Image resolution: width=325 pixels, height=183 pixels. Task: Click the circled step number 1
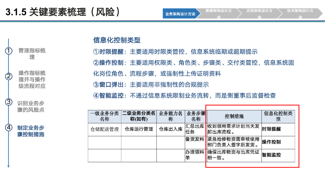[9, 51]
